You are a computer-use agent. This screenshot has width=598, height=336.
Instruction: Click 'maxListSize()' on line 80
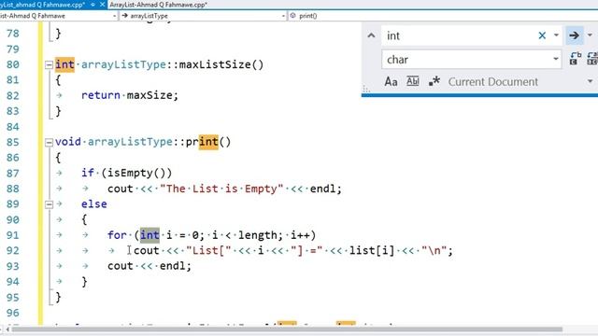click(x=221, y=64)
